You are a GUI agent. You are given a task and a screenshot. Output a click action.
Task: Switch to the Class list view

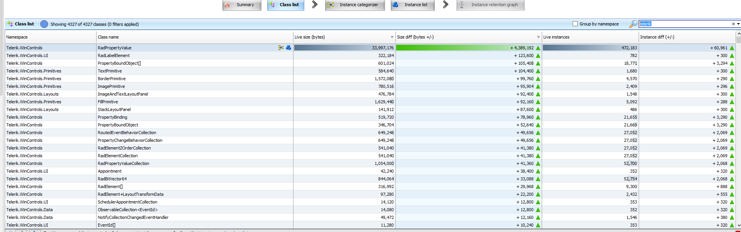[x=286, y=5]
